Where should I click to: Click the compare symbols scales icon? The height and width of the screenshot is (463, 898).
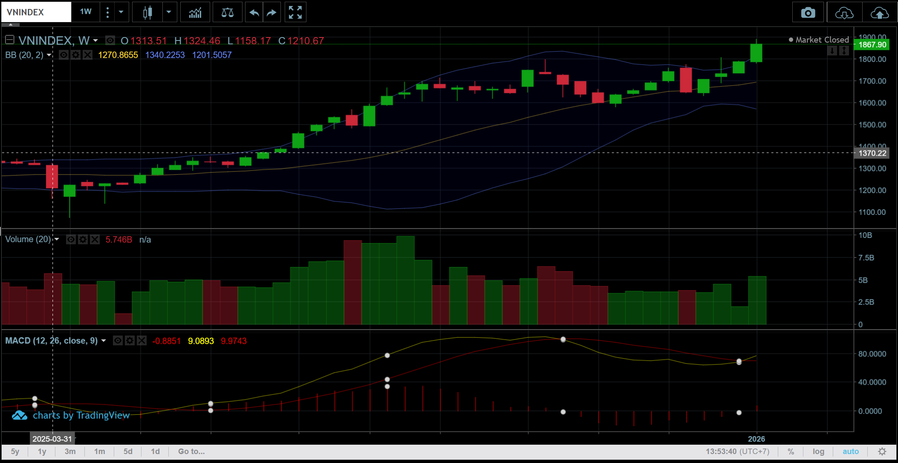point(227,13)
